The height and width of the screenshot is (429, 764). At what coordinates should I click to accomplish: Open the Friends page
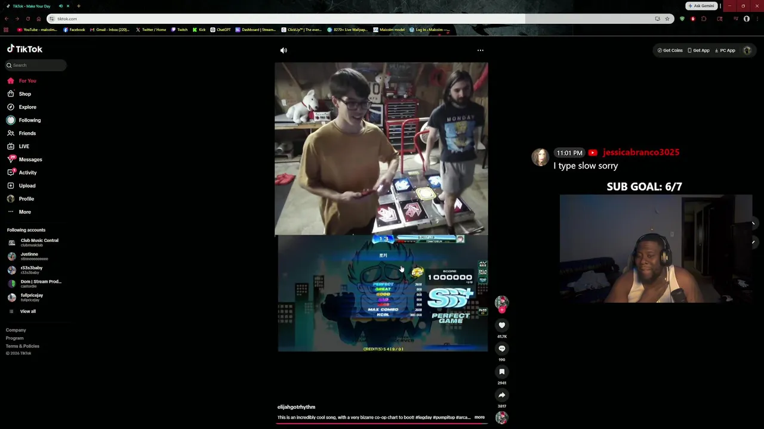21,133
